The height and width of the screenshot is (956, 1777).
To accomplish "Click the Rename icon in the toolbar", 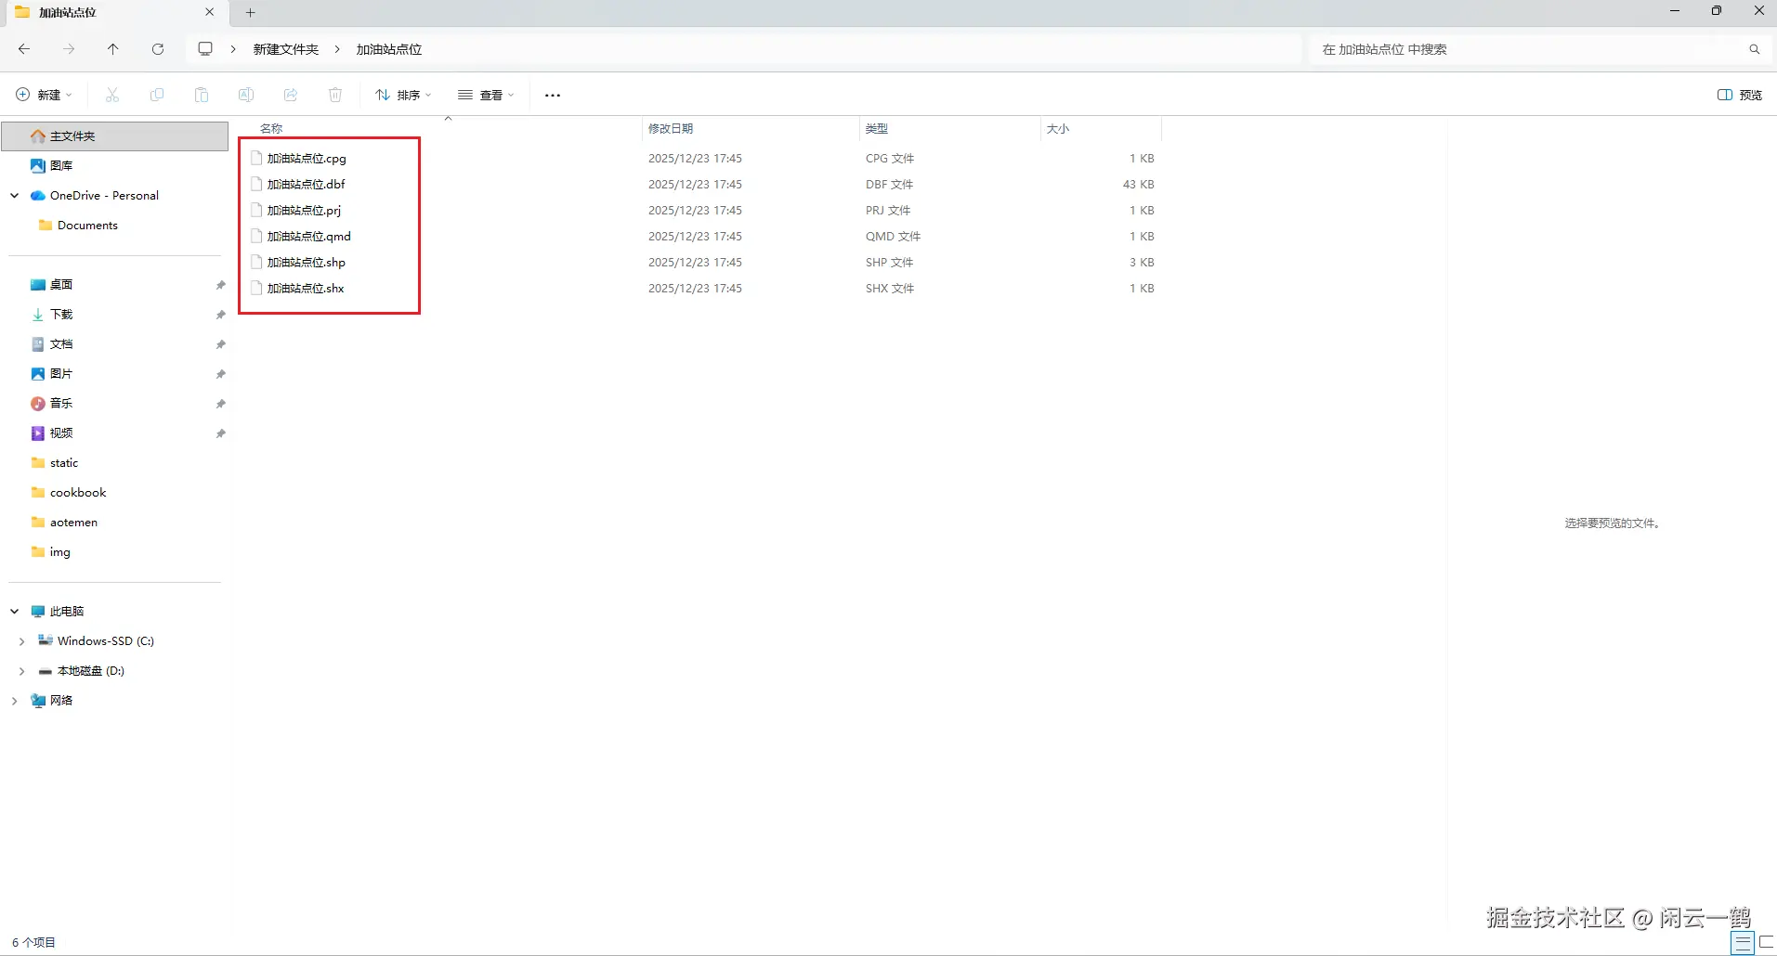I will (246, 95).
